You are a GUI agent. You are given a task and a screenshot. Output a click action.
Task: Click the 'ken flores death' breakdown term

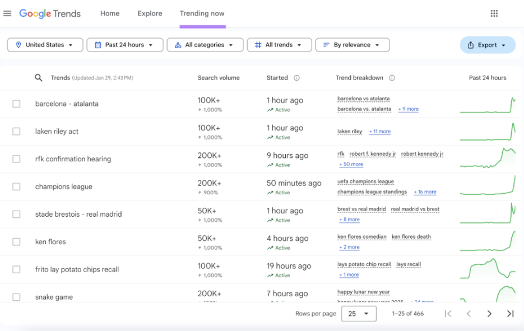tap(411, 237)
